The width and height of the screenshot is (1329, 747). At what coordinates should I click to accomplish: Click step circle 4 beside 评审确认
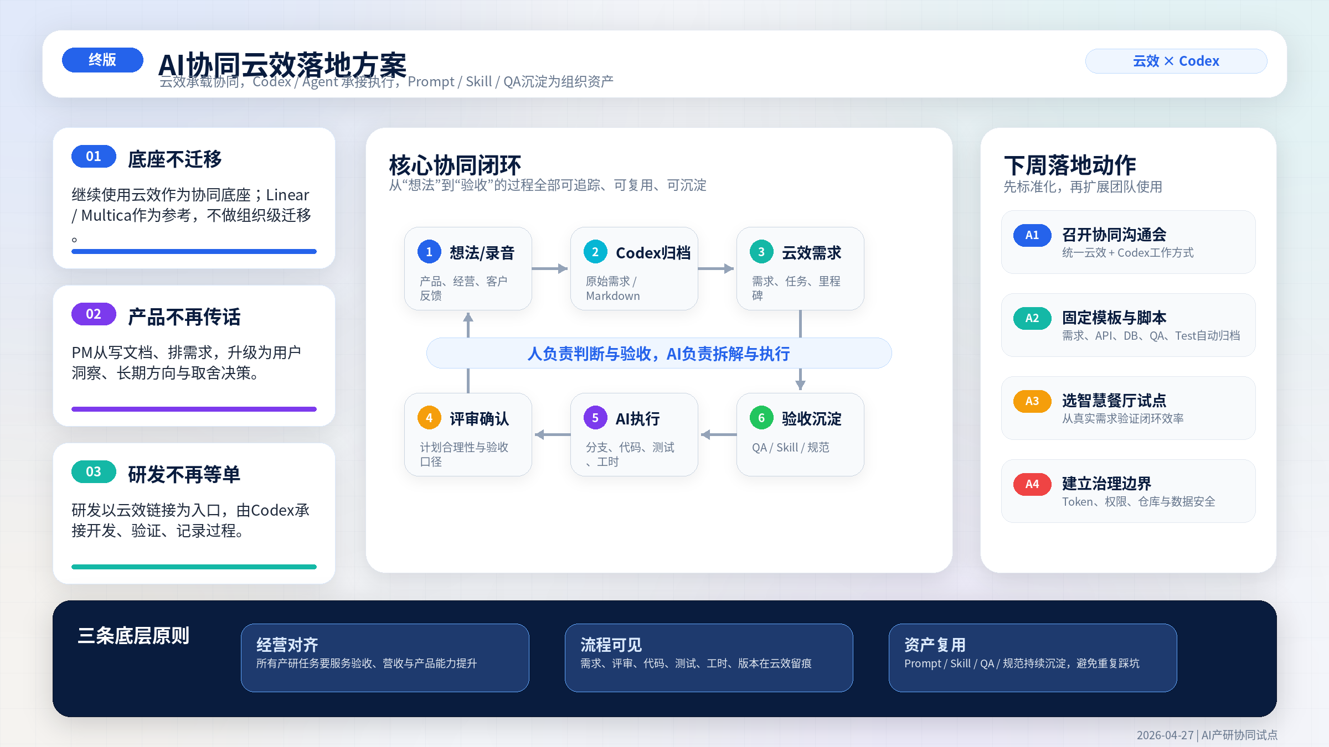click(429, 418)
